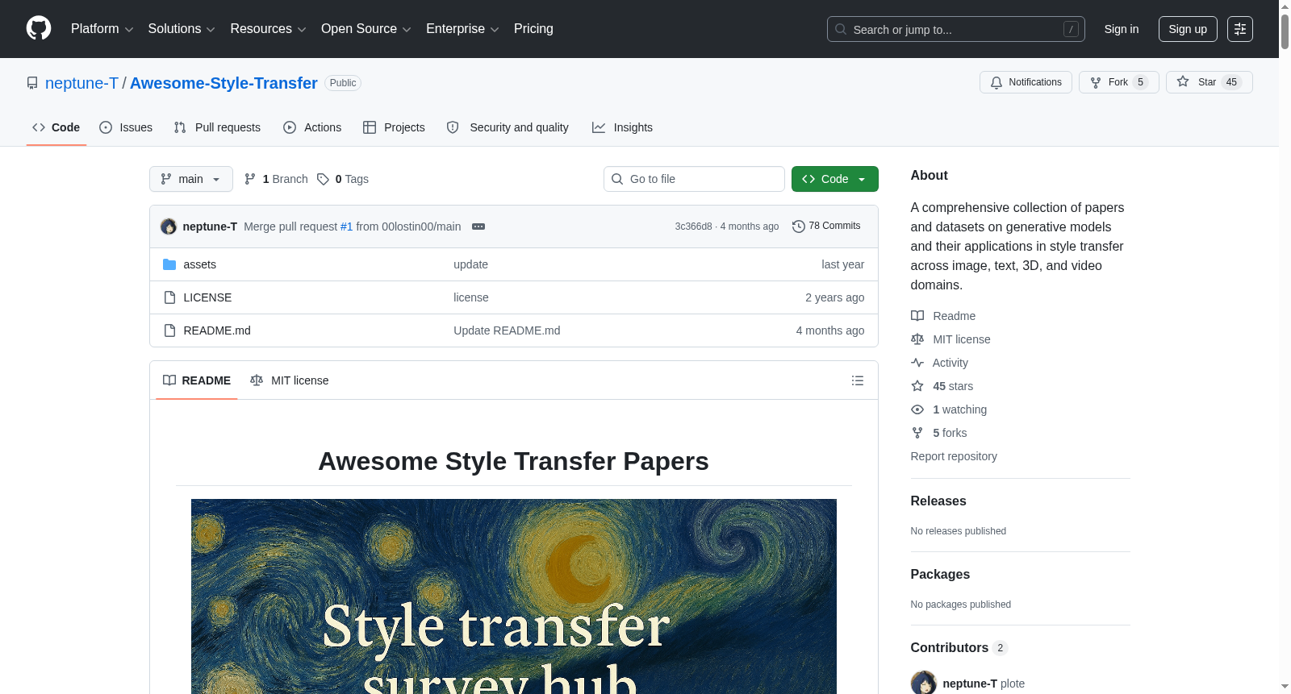
Task: Expand the Resources menu
Action: [x=268, y=29]
